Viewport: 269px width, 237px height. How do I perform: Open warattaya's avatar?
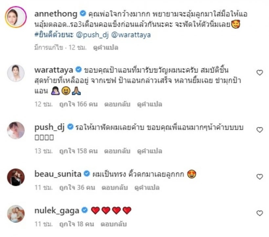coord(16,73)
